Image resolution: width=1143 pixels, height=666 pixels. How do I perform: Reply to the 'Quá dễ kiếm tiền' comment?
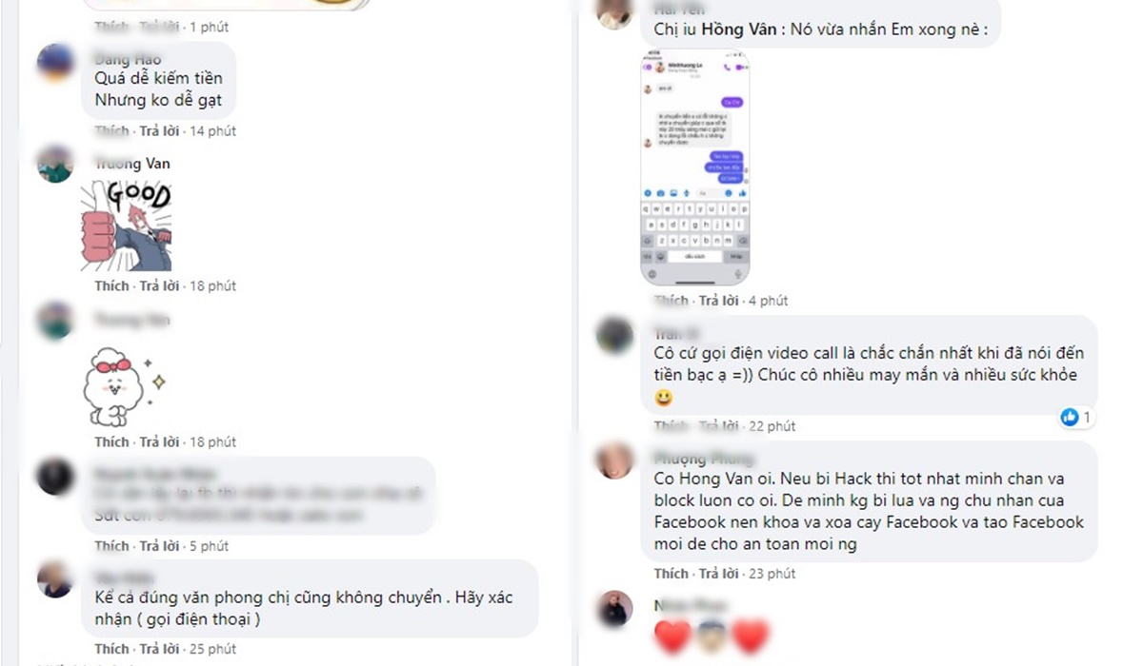pos(159,130)
